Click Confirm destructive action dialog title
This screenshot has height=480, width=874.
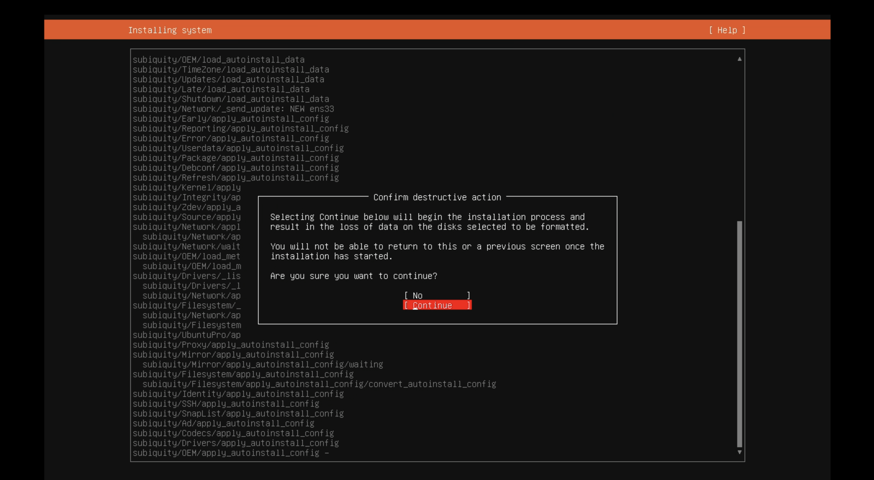[x=437, y=197]
